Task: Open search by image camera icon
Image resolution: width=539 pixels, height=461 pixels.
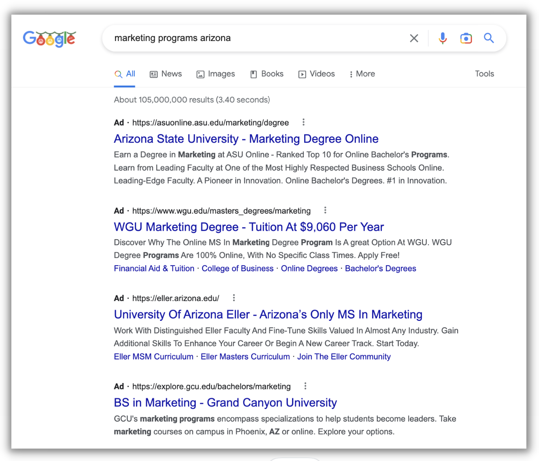Action: tap(466, 38)
